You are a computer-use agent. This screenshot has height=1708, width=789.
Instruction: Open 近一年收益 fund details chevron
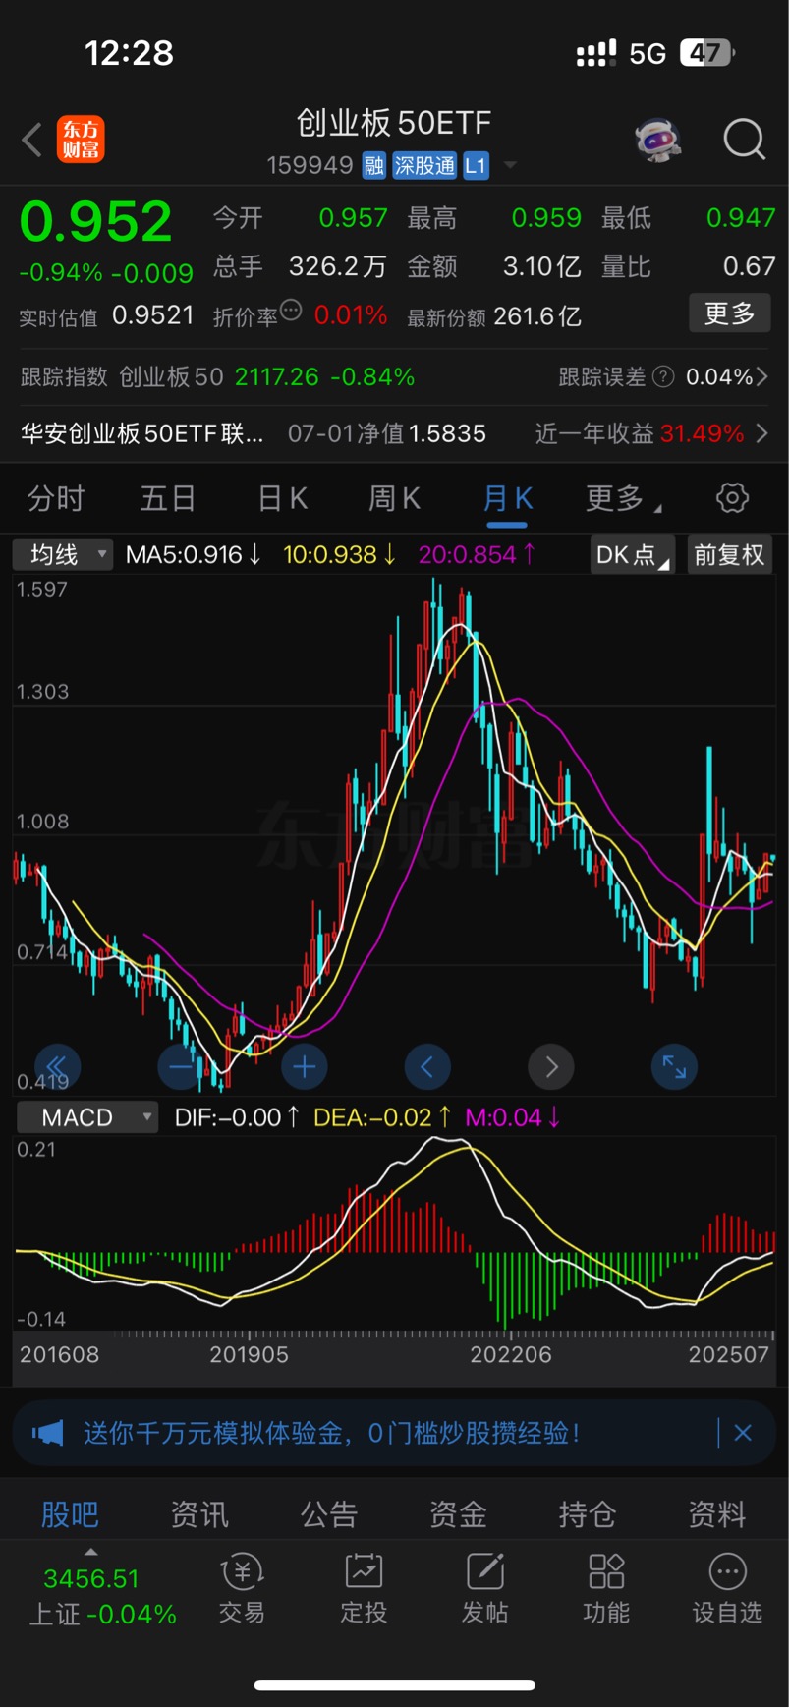pos(762,433)
